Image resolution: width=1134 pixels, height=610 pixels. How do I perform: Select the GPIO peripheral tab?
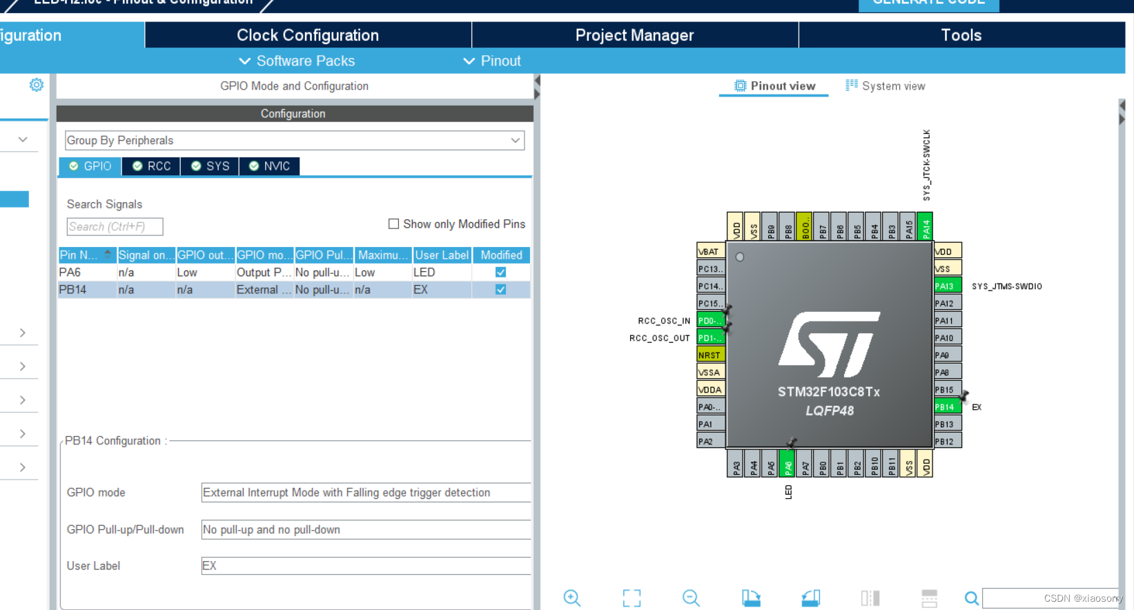pyautogui.click(x=90, y=166)
